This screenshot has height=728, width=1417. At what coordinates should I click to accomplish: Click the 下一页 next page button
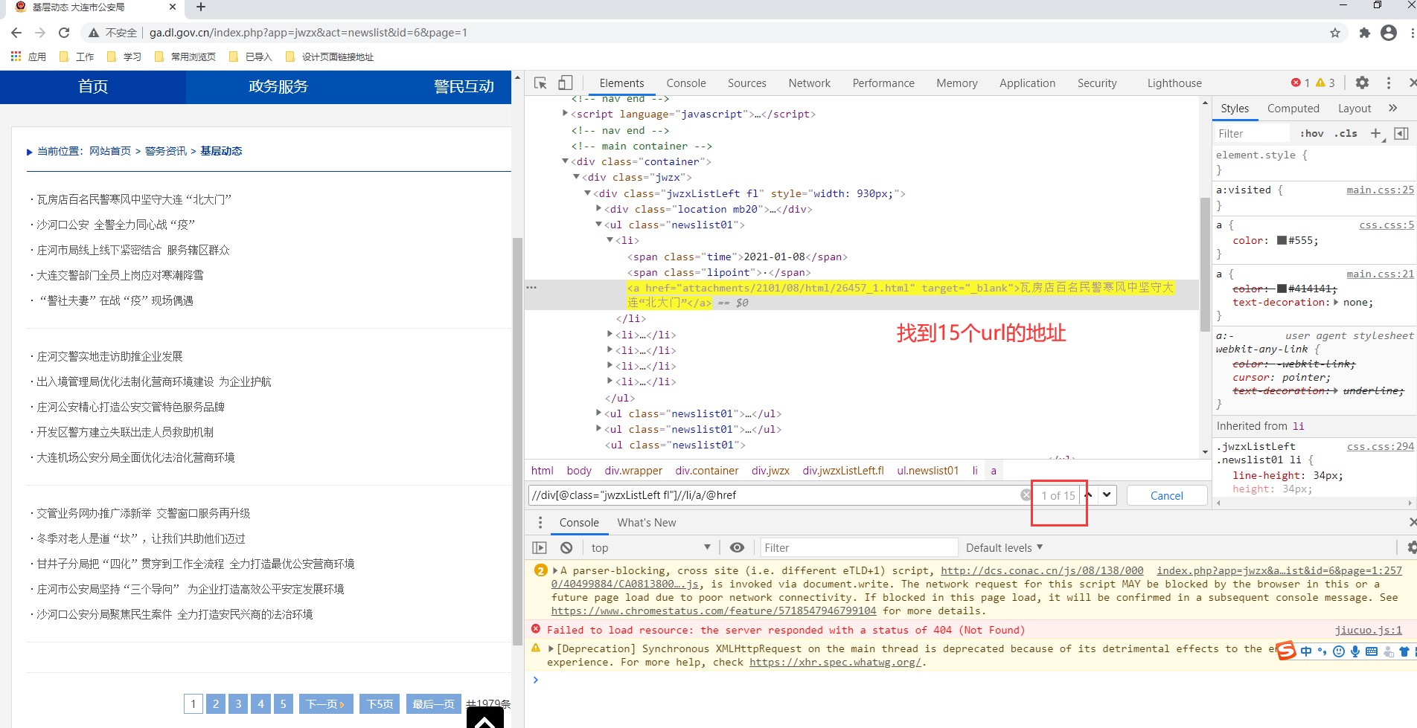tap(326, 703)
